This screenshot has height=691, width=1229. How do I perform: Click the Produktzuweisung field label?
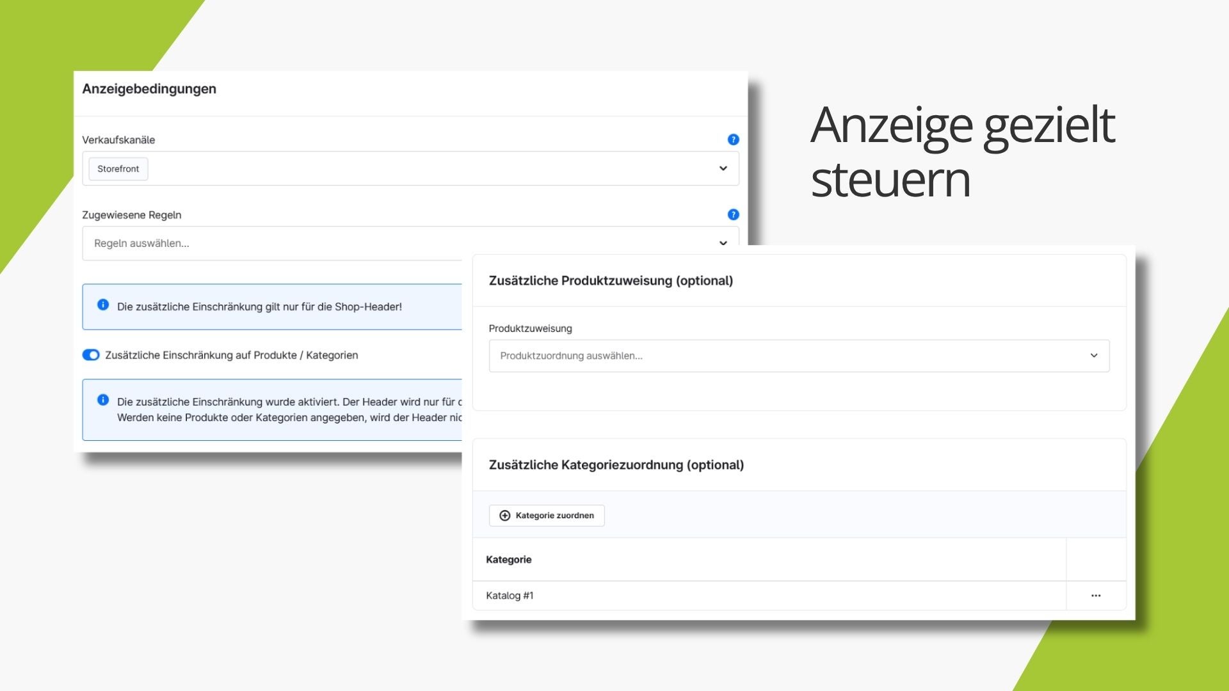[530, 328]
